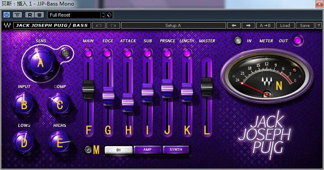324x170 pixels.
Task: Toggle the LENGTH channel mute light
Action: click(x=187, y=53)
